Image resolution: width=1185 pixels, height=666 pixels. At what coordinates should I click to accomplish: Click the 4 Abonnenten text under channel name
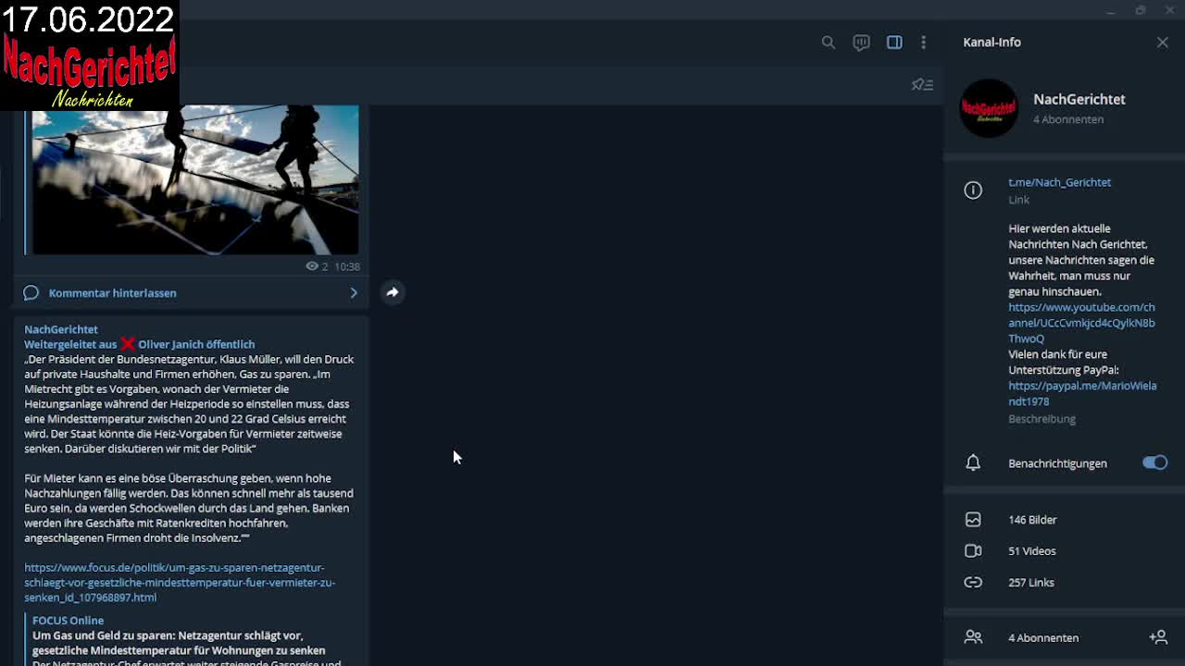coord(1068,119)
